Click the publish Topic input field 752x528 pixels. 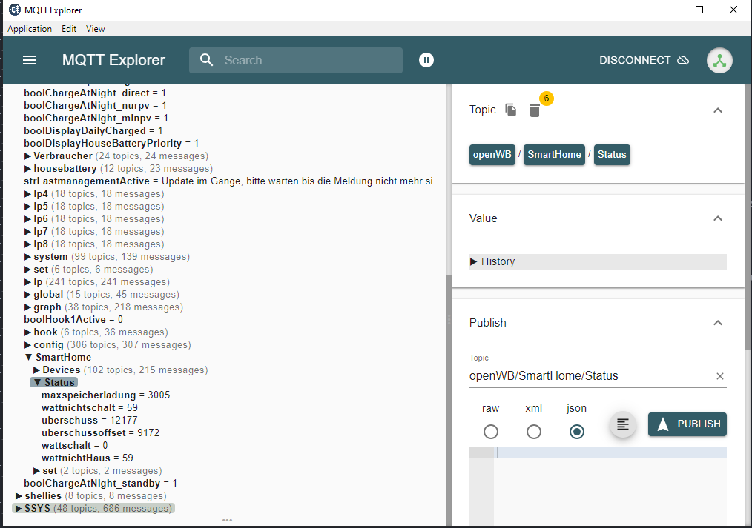click(x=591, y=376)
